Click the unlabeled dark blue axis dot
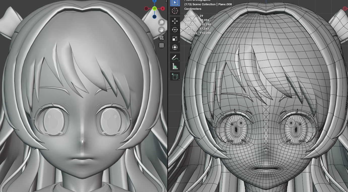This screenshot has width=348, height=192. click(x=154, y=17)
